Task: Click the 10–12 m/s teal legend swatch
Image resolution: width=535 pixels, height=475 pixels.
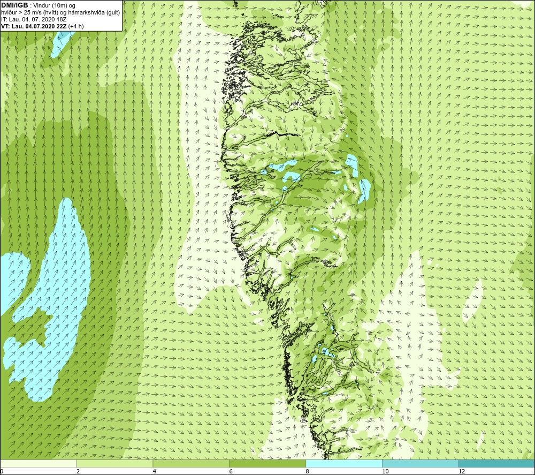Action: [x=421, y=463]
